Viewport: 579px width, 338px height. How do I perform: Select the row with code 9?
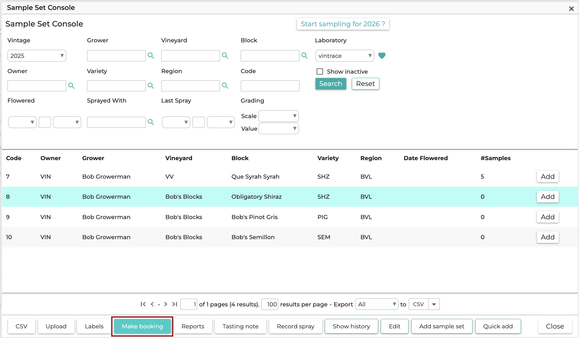point(290,217)
